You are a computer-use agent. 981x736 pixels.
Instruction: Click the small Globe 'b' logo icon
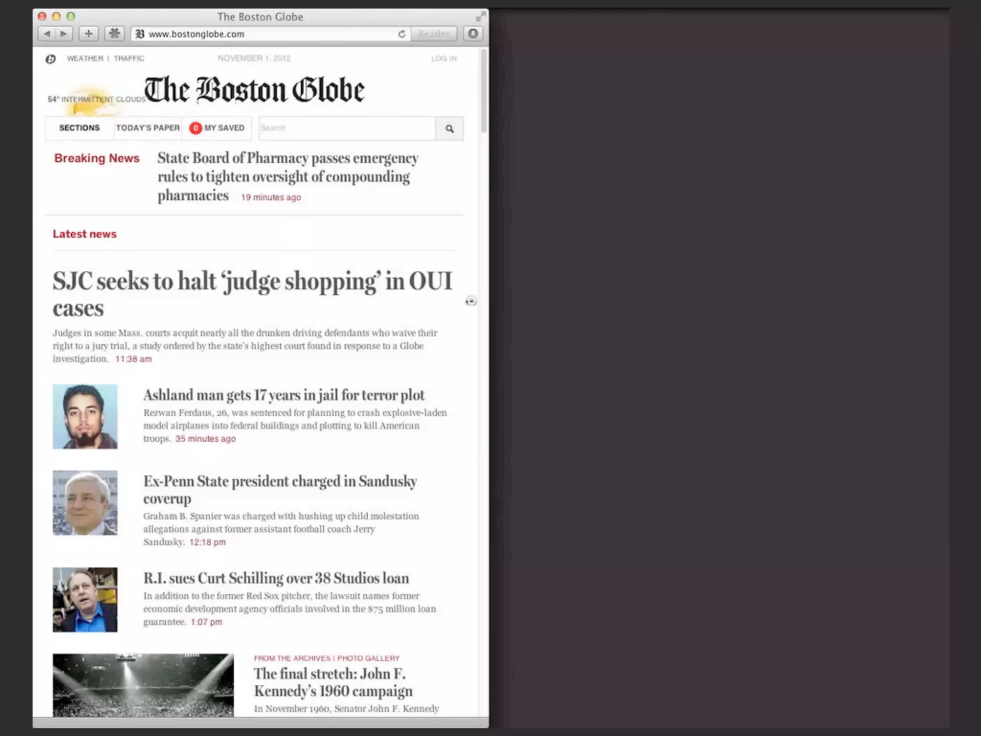pyautogui.click(x=51, y=59)
